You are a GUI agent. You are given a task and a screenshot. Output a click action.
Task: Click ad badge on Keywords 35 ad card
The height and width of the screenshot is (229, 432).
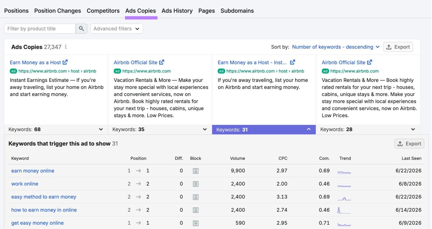117,71
